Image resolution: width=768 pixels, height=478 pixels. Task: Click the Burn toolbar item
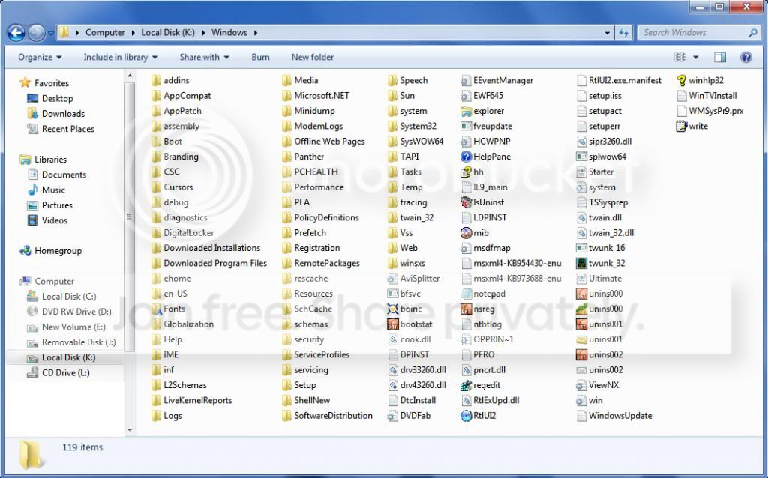point(260,57)
